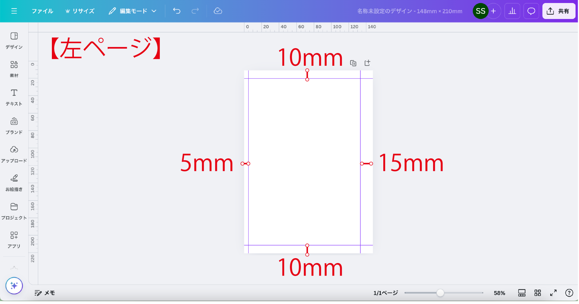Open the デザイン panel in sidebar
This screenshot has height=304, width=579.
[14, 40]
